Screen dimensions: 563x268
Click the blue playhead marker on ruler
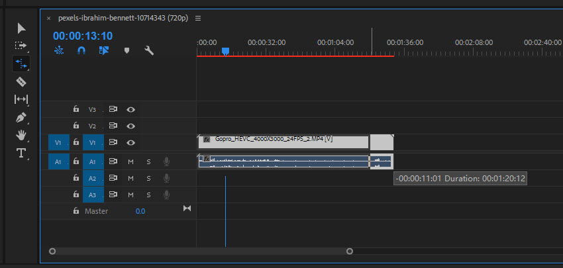tap(225, 52)
